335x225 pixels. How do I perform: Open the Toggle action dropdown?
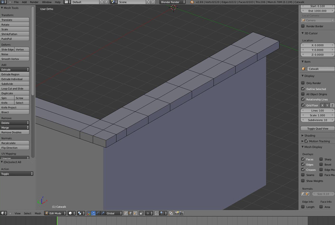click(17, 174)
